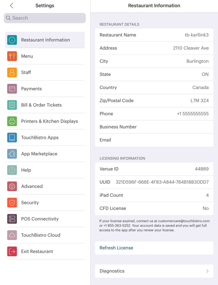The image size is (218, 285).
Task: Click inside the Search field
Action: [x=45, y=18]
